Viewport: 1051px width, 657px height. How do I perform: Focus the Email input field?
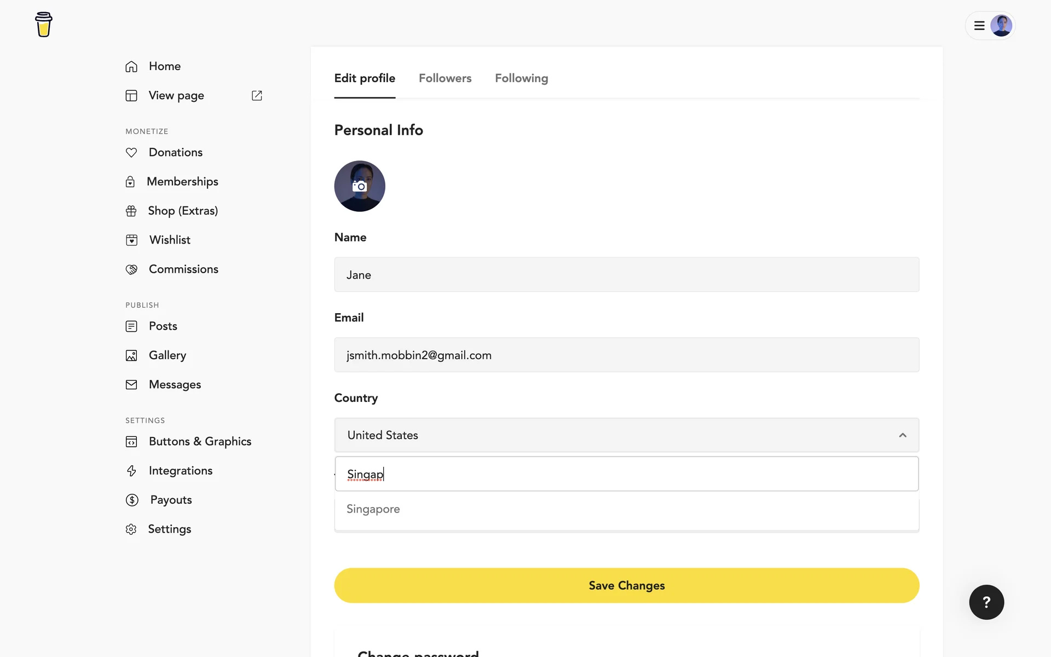(x=626, y=355)
